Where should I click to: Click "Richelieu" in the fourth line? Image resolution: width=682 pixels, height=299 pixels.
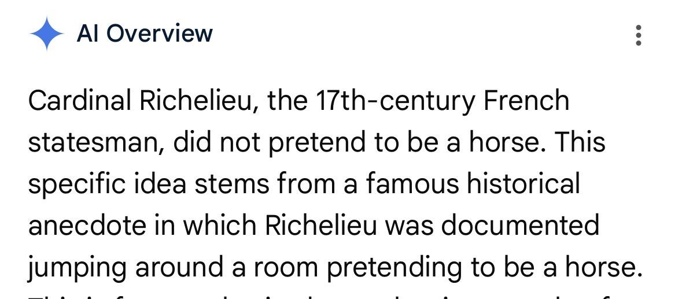[x=321, y=225]
